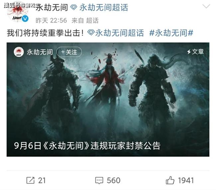The image size is (216, 190).
Task: Open the comments bubble icon
Action: point(99,180)
